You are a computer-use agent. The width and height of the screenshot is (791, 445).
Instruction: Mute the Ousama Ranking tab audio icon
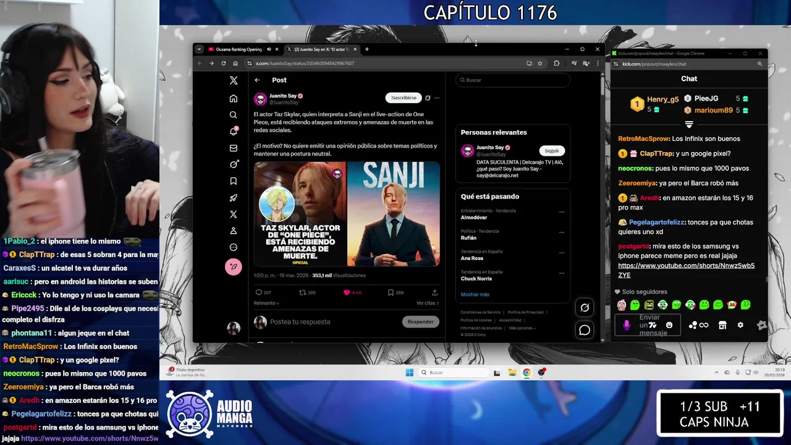click(269, 49)
